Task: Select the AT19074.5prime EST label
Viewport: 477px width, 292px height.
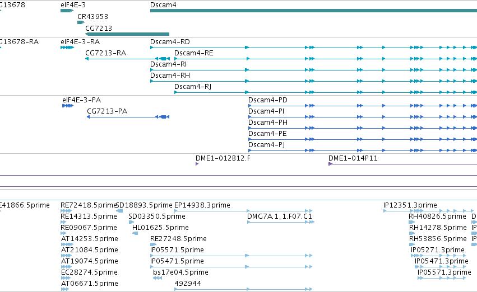Action: [x=90, y=262]
